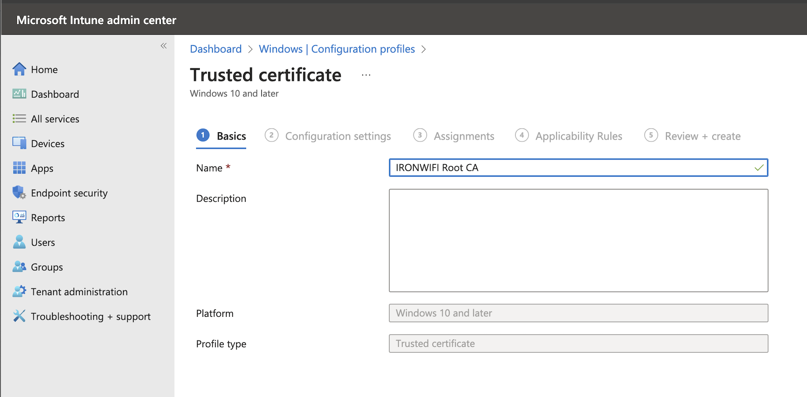Select the Reports icon
The image size is (807, 397).
point(20,217)
